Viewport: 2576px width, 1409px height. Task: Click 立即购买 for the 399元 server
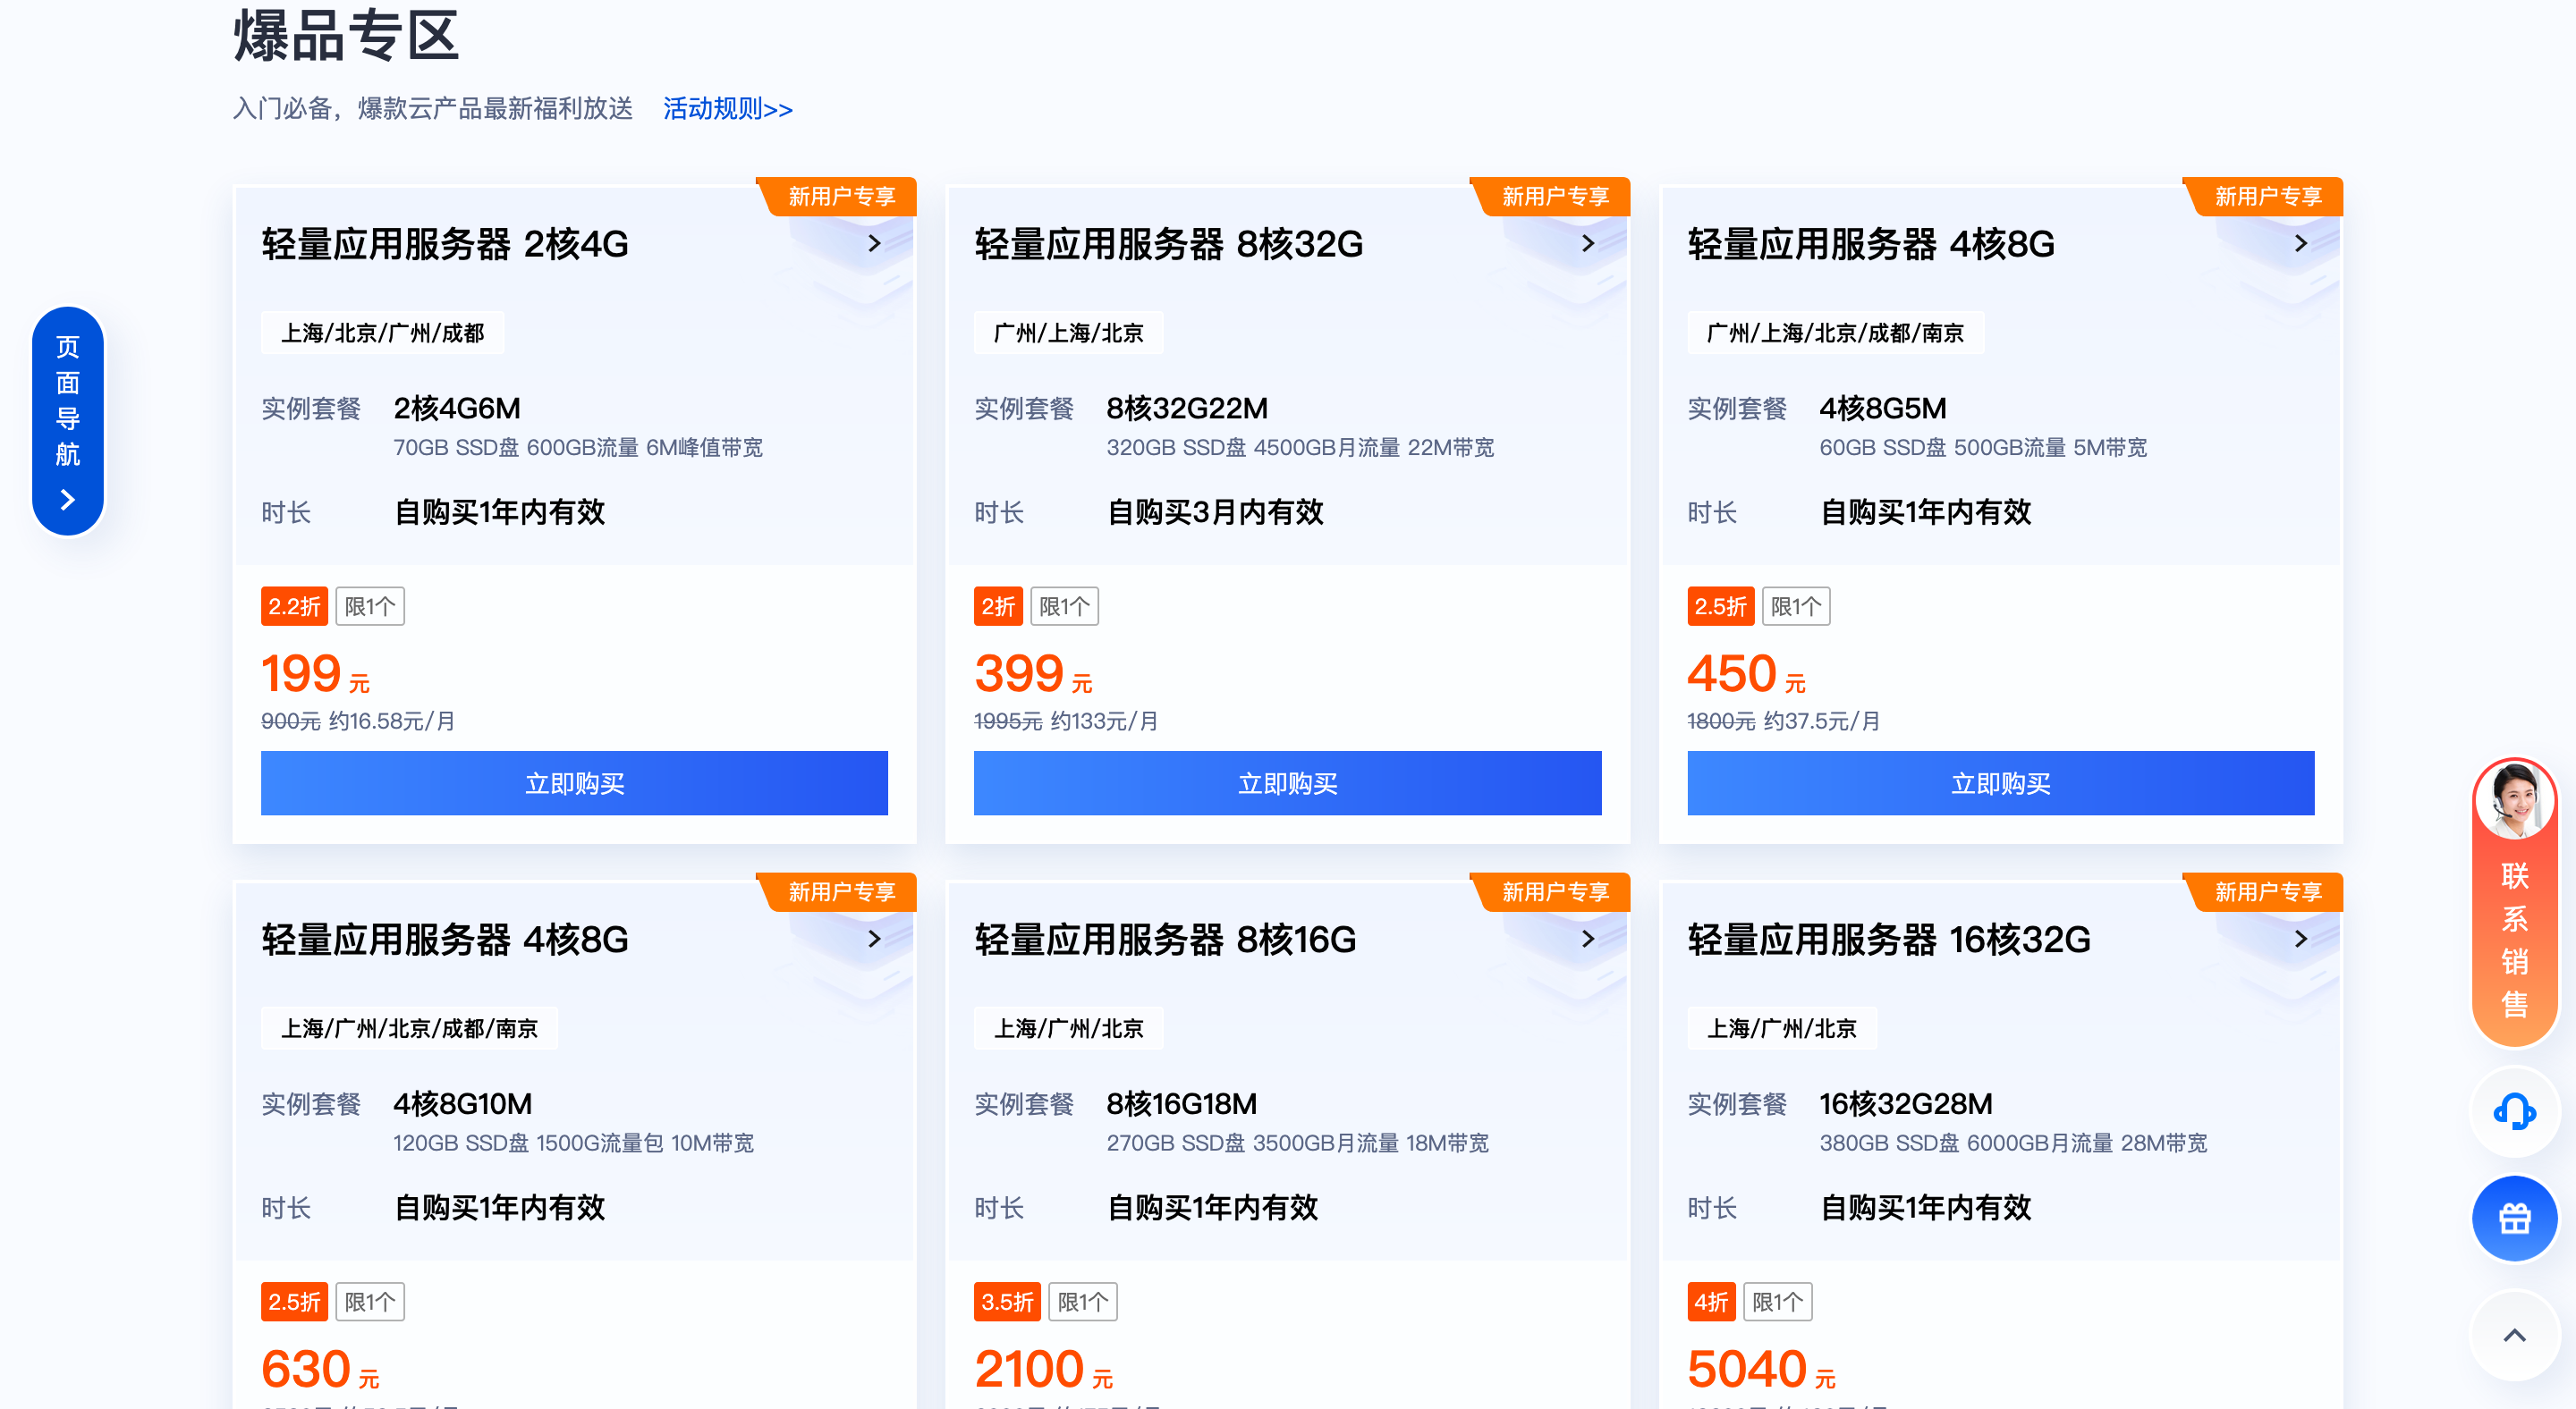(1287, 783)
